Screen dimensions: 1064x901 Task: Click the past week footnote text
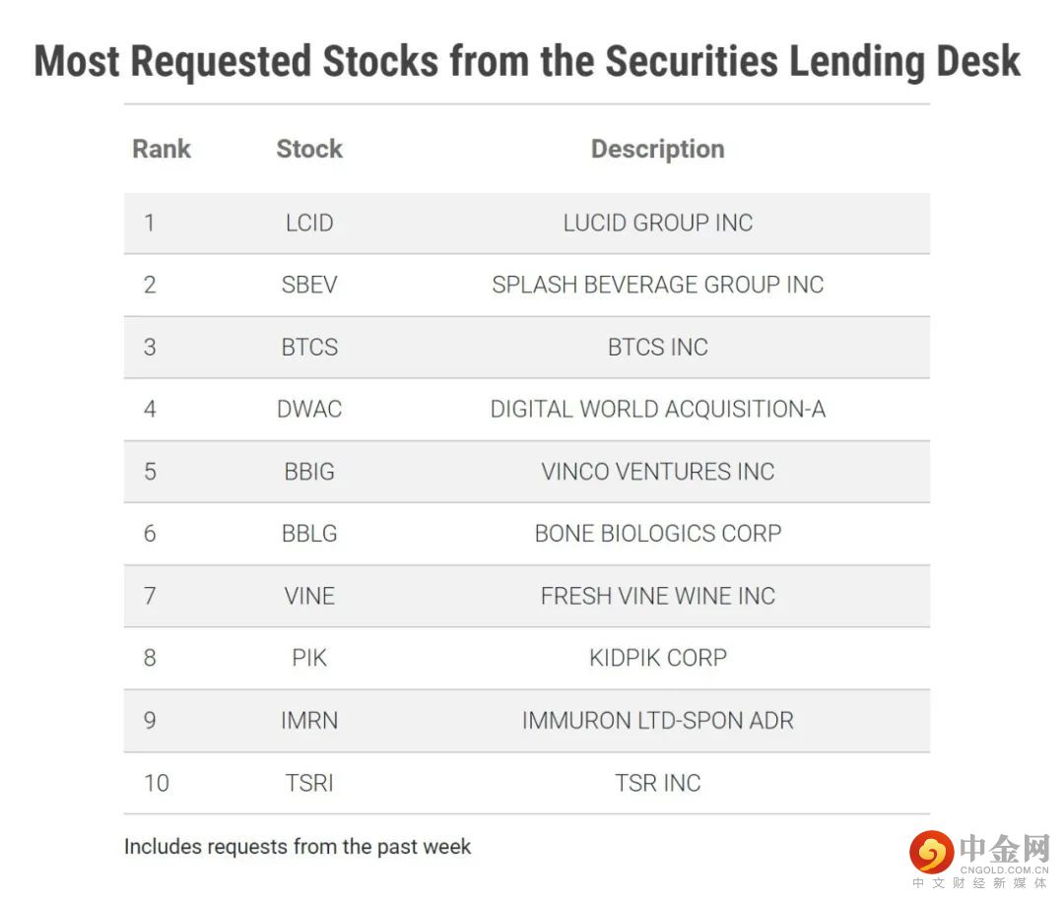pos(298,846)
